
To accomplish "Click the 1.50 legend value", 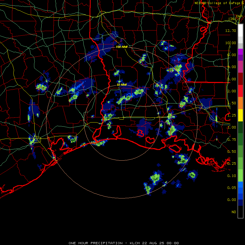I will coord(232,103).
